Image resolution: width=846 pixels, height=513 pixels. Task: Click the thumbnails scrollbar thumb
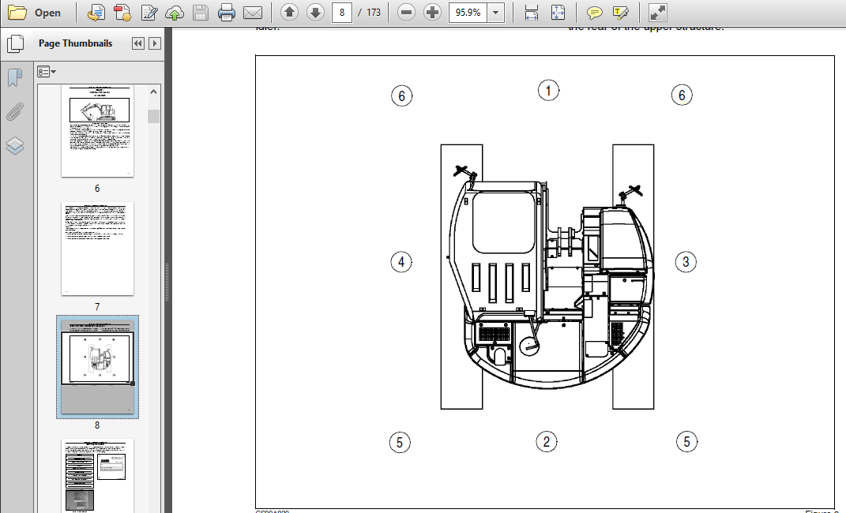[154, 116]
